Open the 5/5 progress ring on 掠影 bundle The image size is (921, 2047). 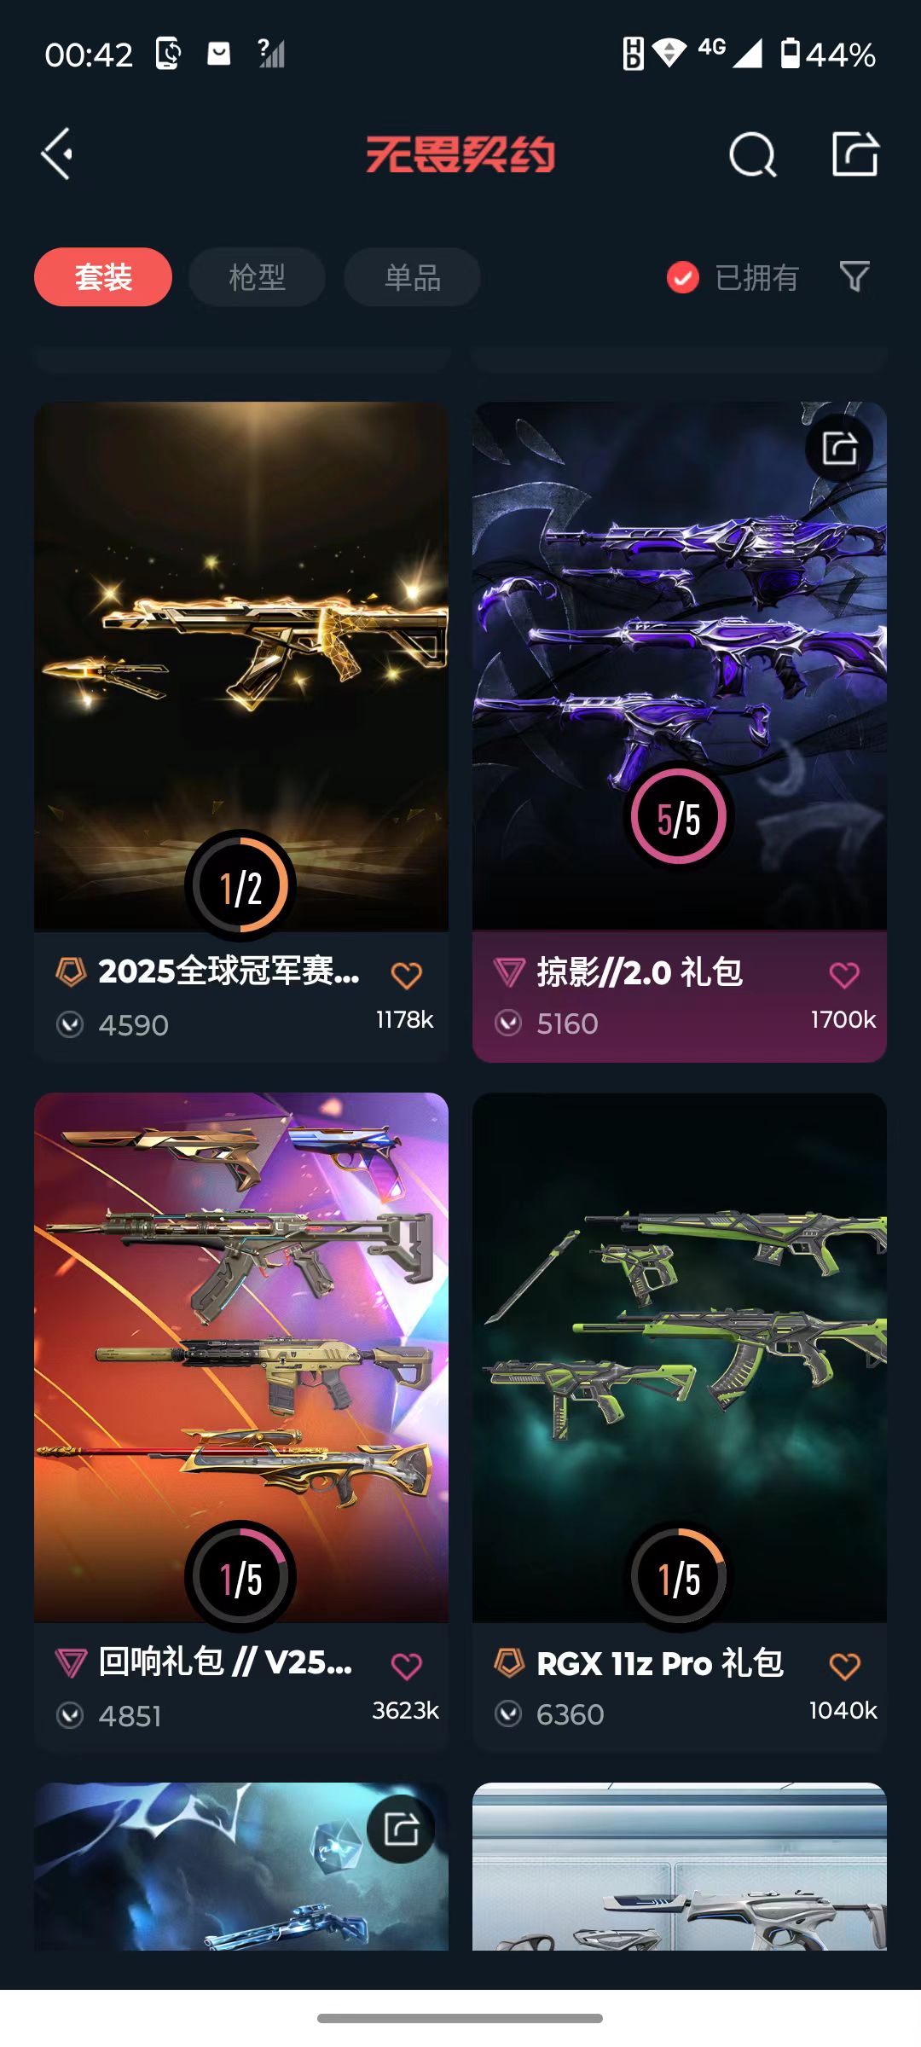click(x=679, y=817)
